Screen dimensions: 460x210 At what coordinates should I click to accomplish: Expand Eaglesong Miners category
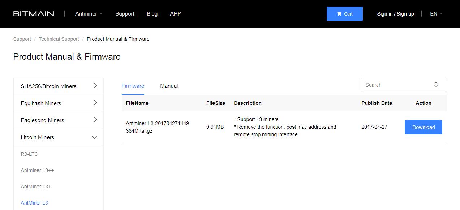coord(59,120)
